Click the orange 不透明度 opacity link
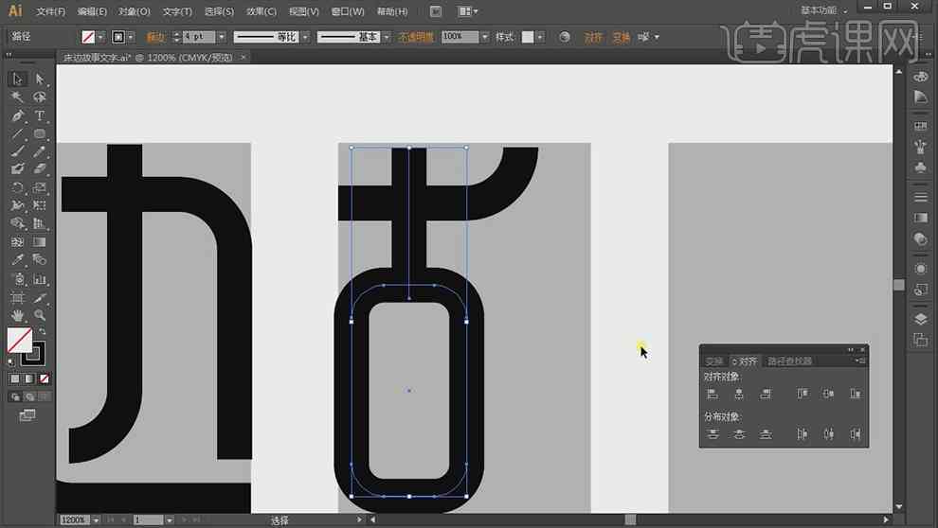The height and width of the screenshot is (528, 938). click(416, 37)
